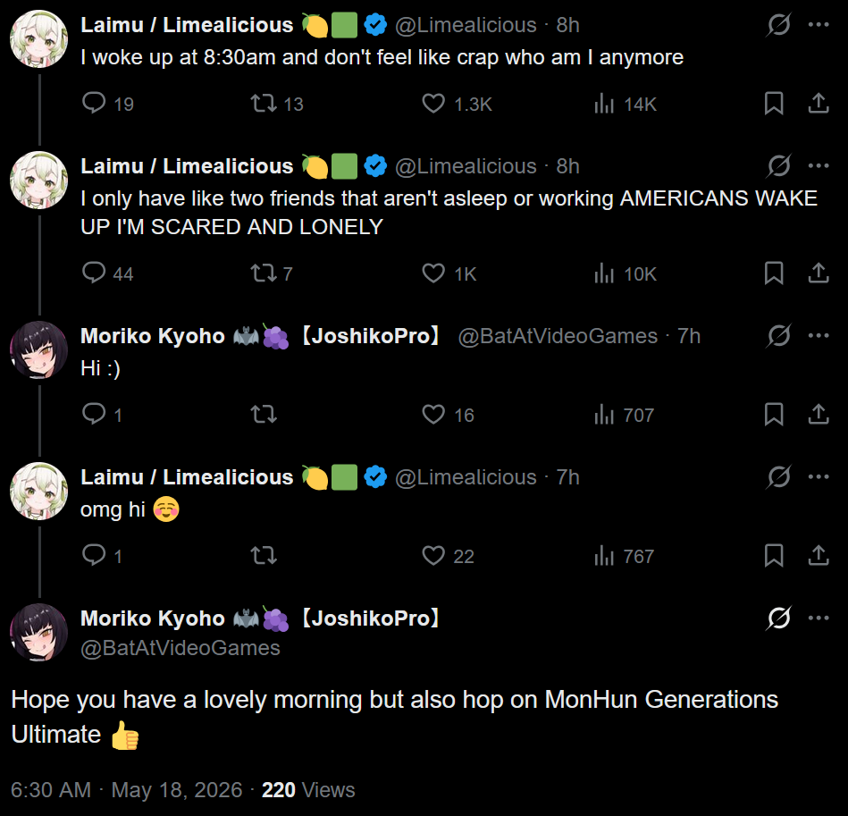View analytics with 767 views on "omg hi"
Screen dimensions: 848x816
[x=625, y=555]
